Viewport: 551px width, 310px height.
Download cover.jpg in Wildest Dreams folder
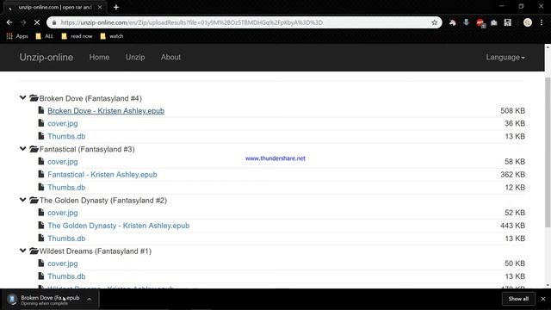click(63, 263)
